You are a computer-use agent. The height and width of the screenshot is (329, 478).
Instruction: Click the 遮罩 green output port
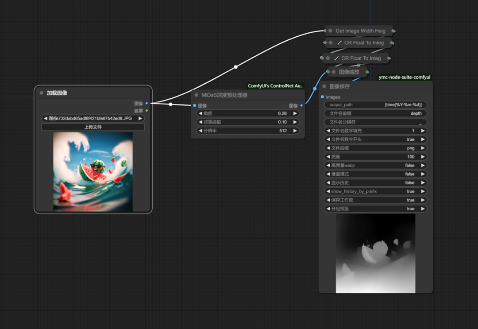point(146,111)
